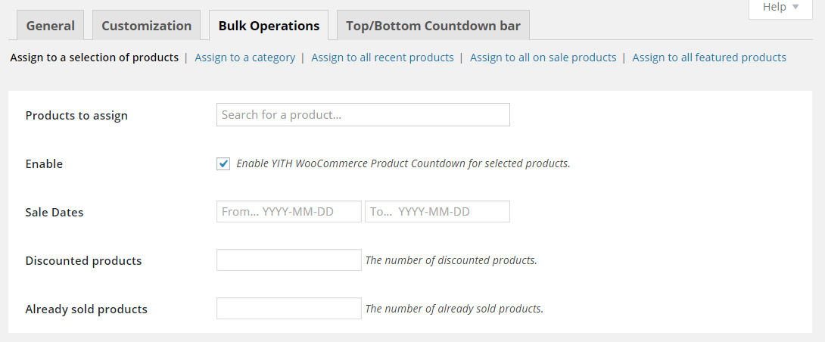This screenshot has height=342, width=825.
Task: Uncheck Enable YITH WooCommerce Product Countdown checkbox
Action: 223,163
